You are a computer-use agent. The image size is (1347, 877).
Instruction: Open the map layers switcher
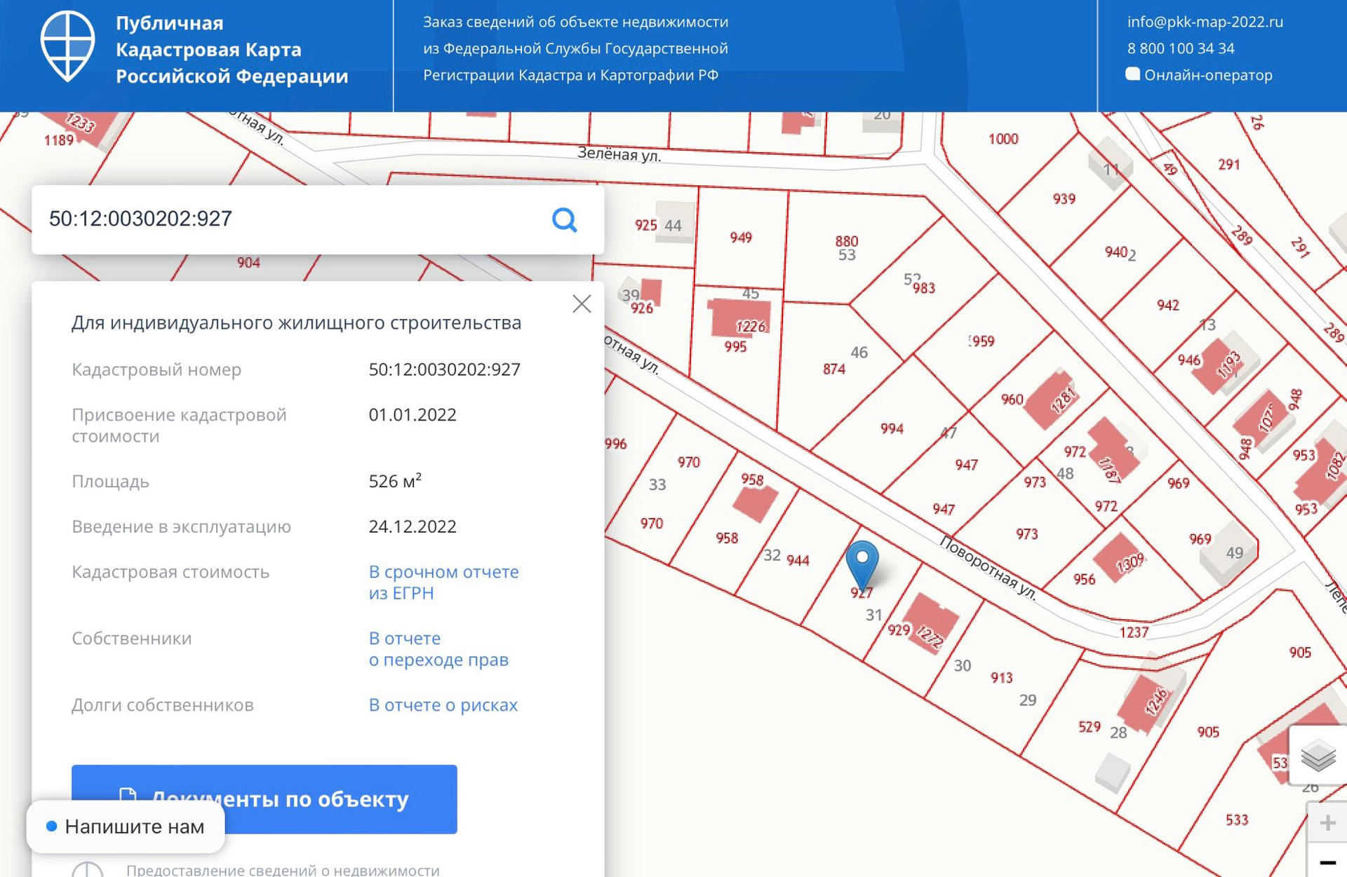pos(1318,756)
